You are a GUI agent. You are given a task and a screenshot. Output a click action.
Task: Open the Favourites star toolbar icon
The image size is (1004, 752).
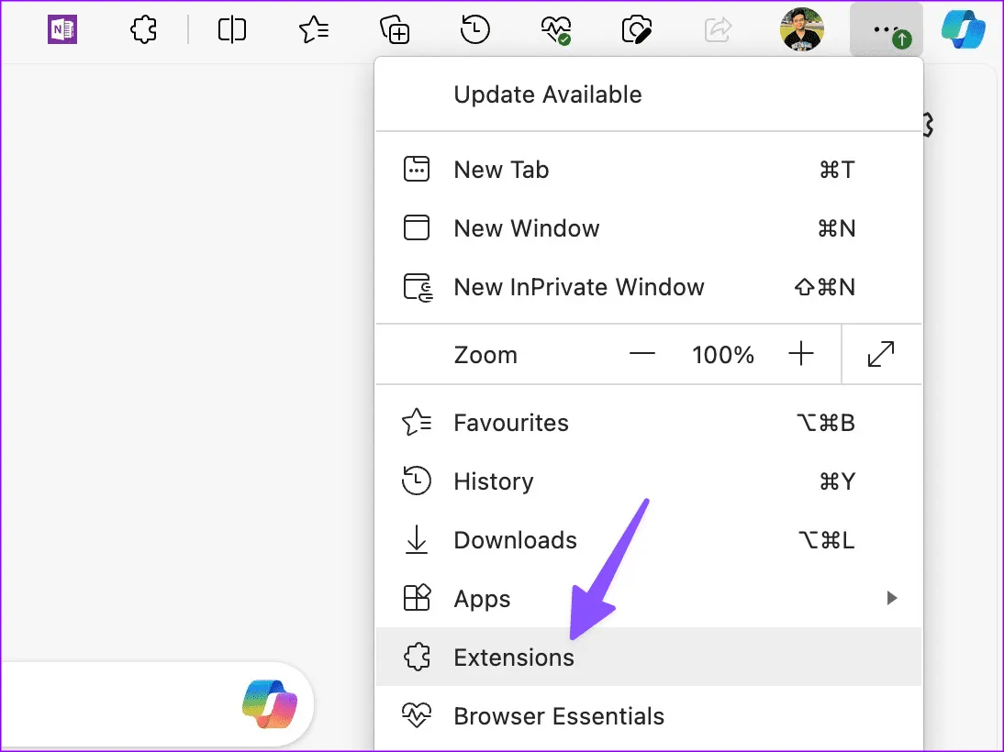[315, 30]
